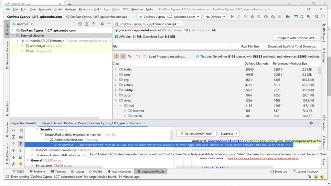This screenshot has width=331, height=186.
Task: Toggle show methods (m) in dex viewer
Action: click(x=123, y=57)
